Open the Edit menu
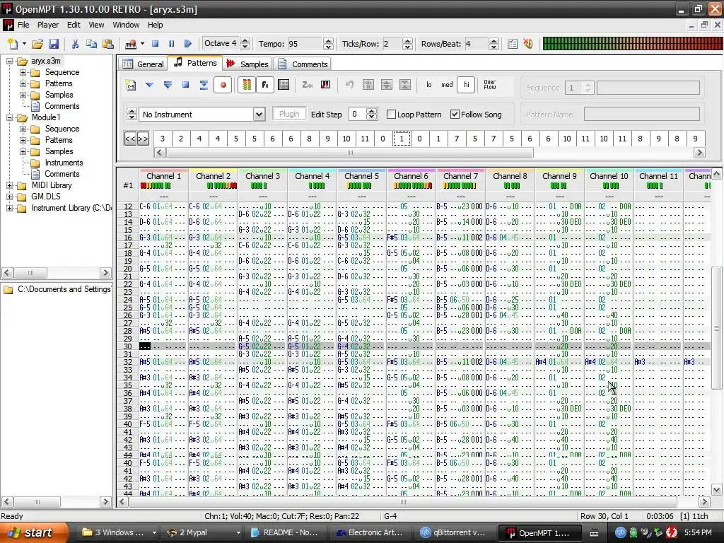Image resolution: width=724 pixels, height=543 pixels. (74, 25)
